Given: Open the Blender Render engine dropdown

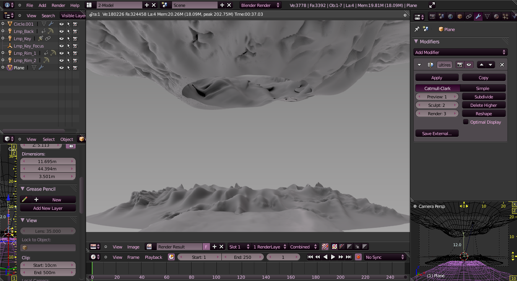Looking at the screenshot, I should (x=260, y=5).
